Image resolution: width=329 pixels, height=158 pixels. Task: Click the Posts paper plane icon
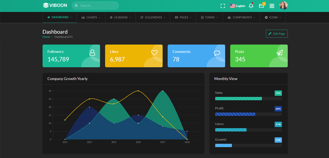point(279,53)
